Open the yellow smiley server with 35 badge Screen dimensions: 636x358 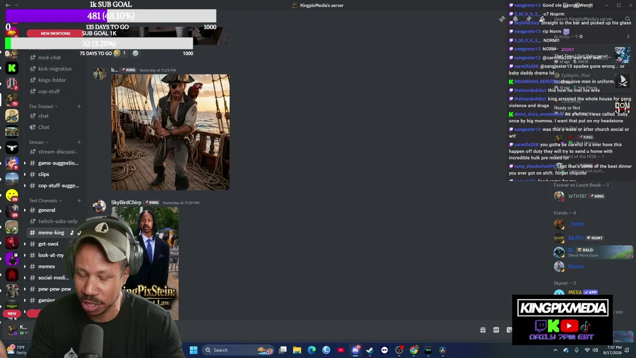point(12,195)
